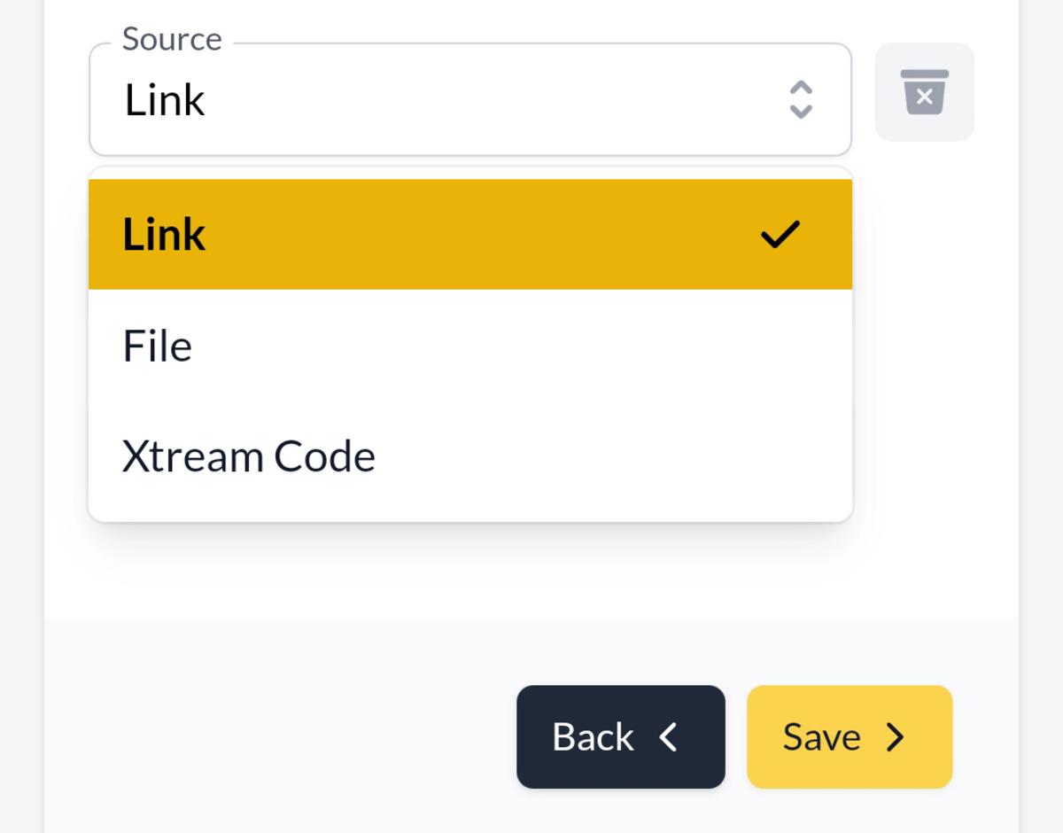Pick the Xtream Code option

point(469,456)
